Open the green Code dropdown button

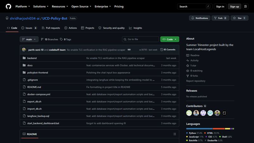[x=170, y=39]
